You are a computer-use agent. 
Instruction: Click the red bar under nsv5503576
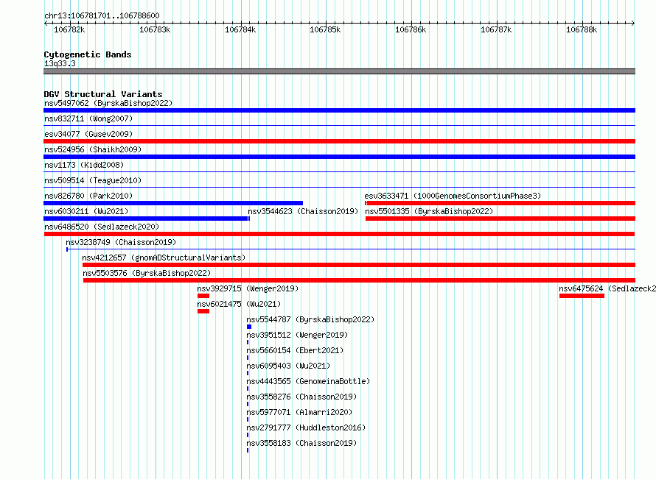pos(360,280)
